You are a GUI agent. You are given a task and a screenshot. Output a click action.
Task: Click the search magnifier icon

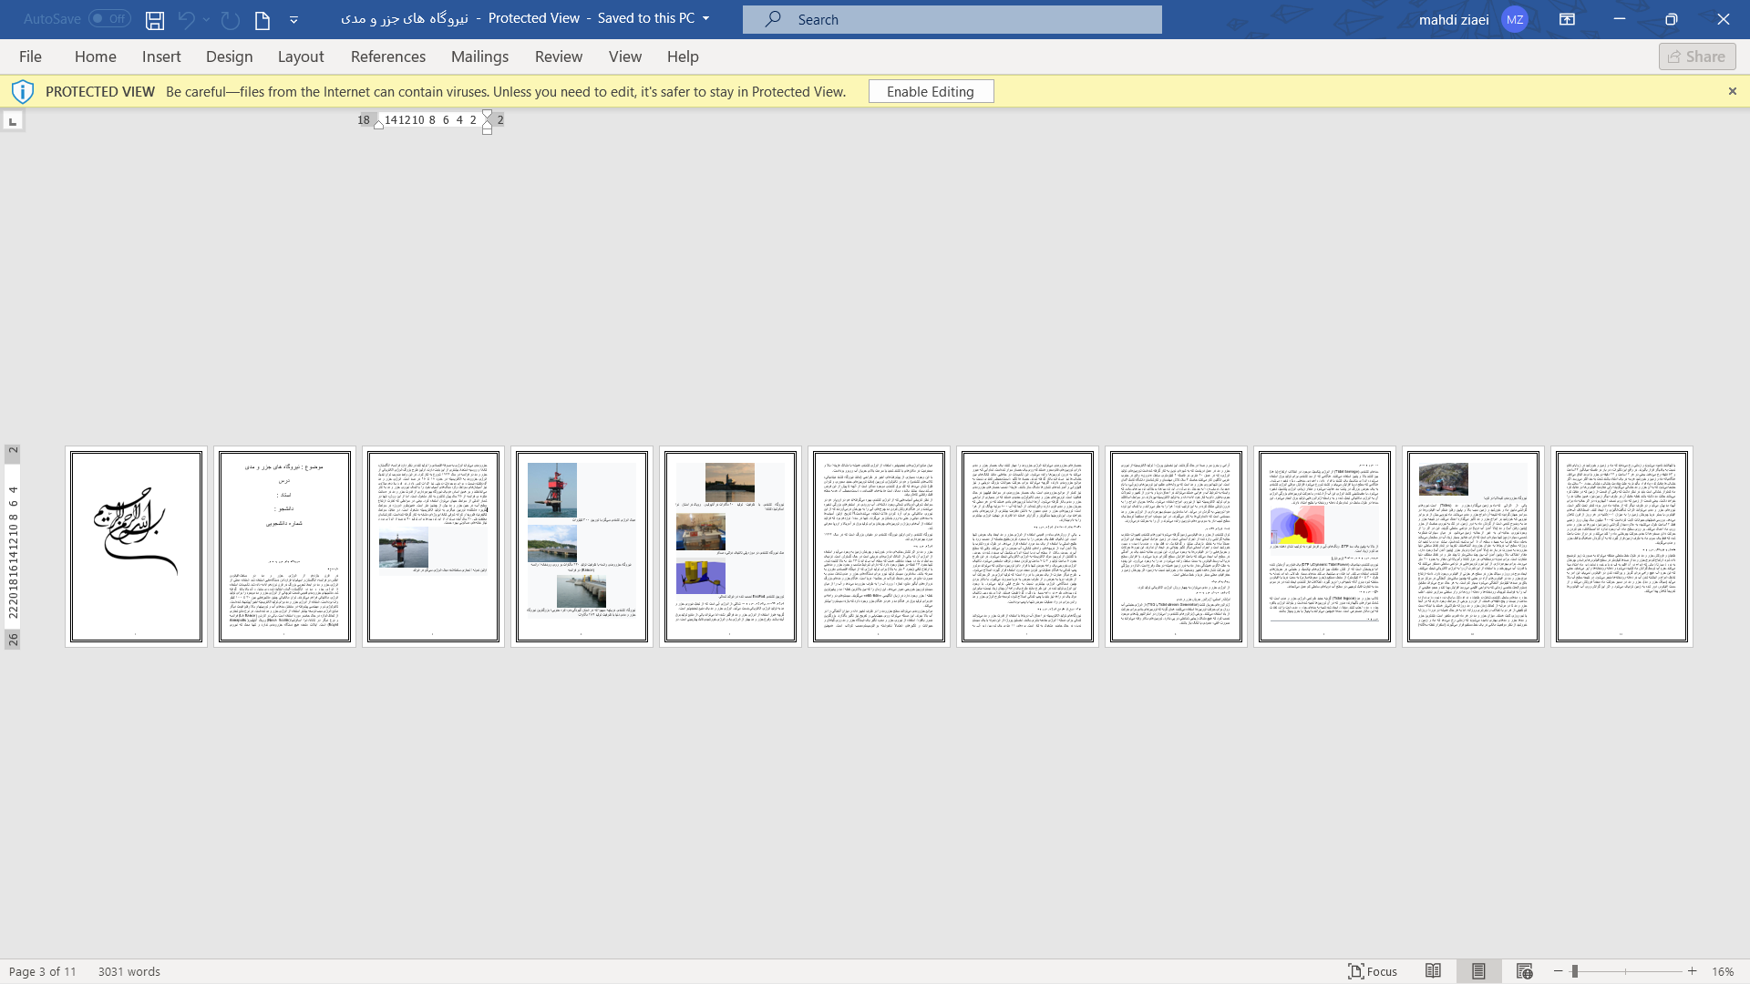click(773, 19)
